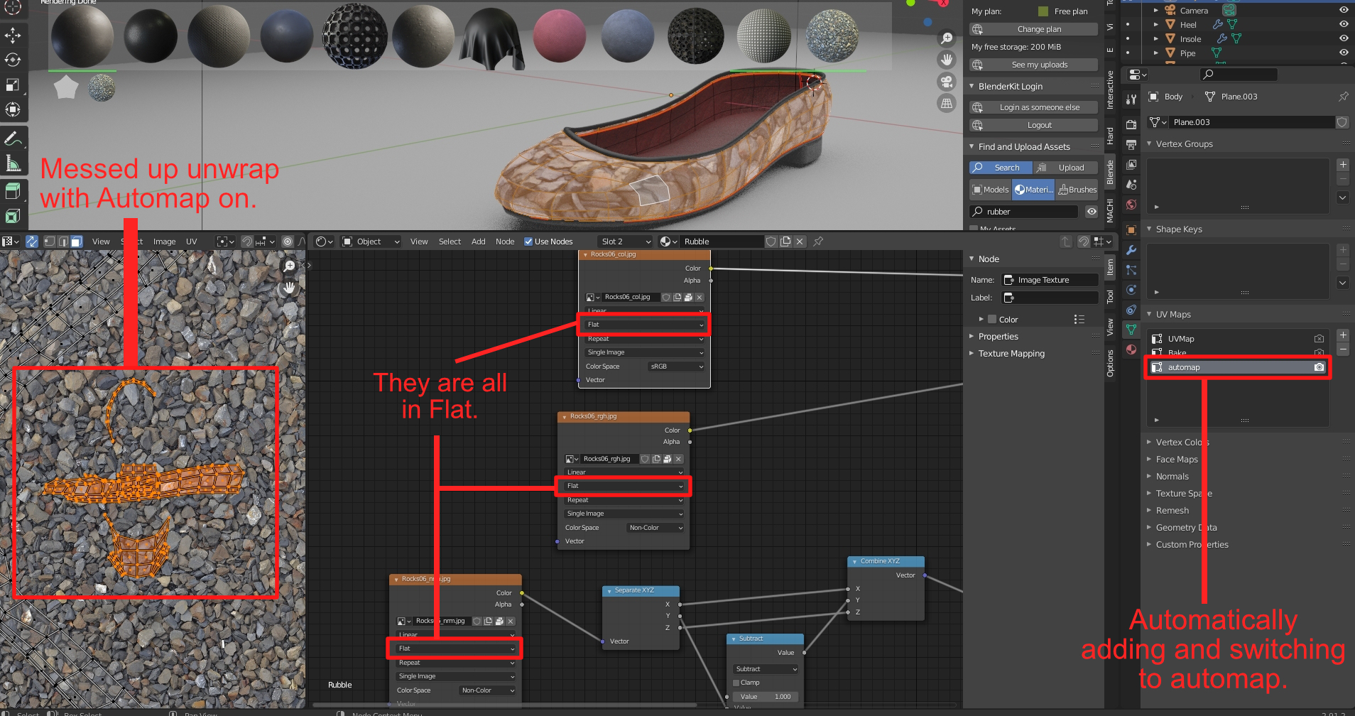Toggle pin on the Plane.003 properties context
The width and height of the screenshot is (1355, 716).
(1343, 97)
